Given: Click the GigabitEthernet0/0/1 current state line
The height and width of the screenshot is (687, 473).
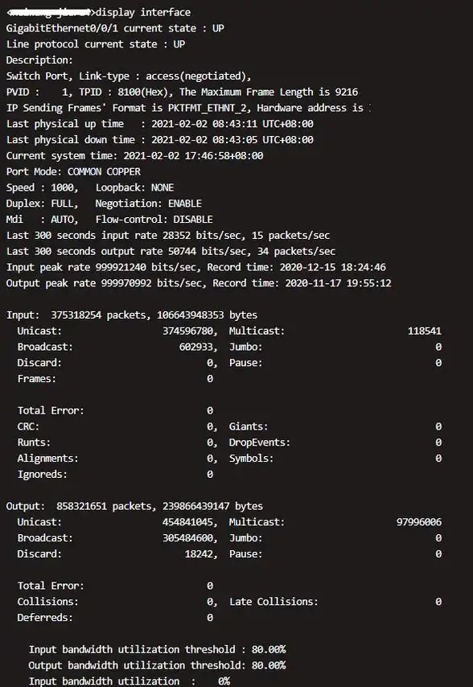Looking at the screenshot, I should click(x=115, y=28).
